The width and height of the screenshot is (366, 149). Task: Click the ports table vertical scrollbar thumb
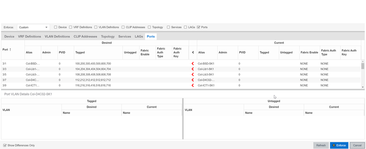click(x=363, y=66)
